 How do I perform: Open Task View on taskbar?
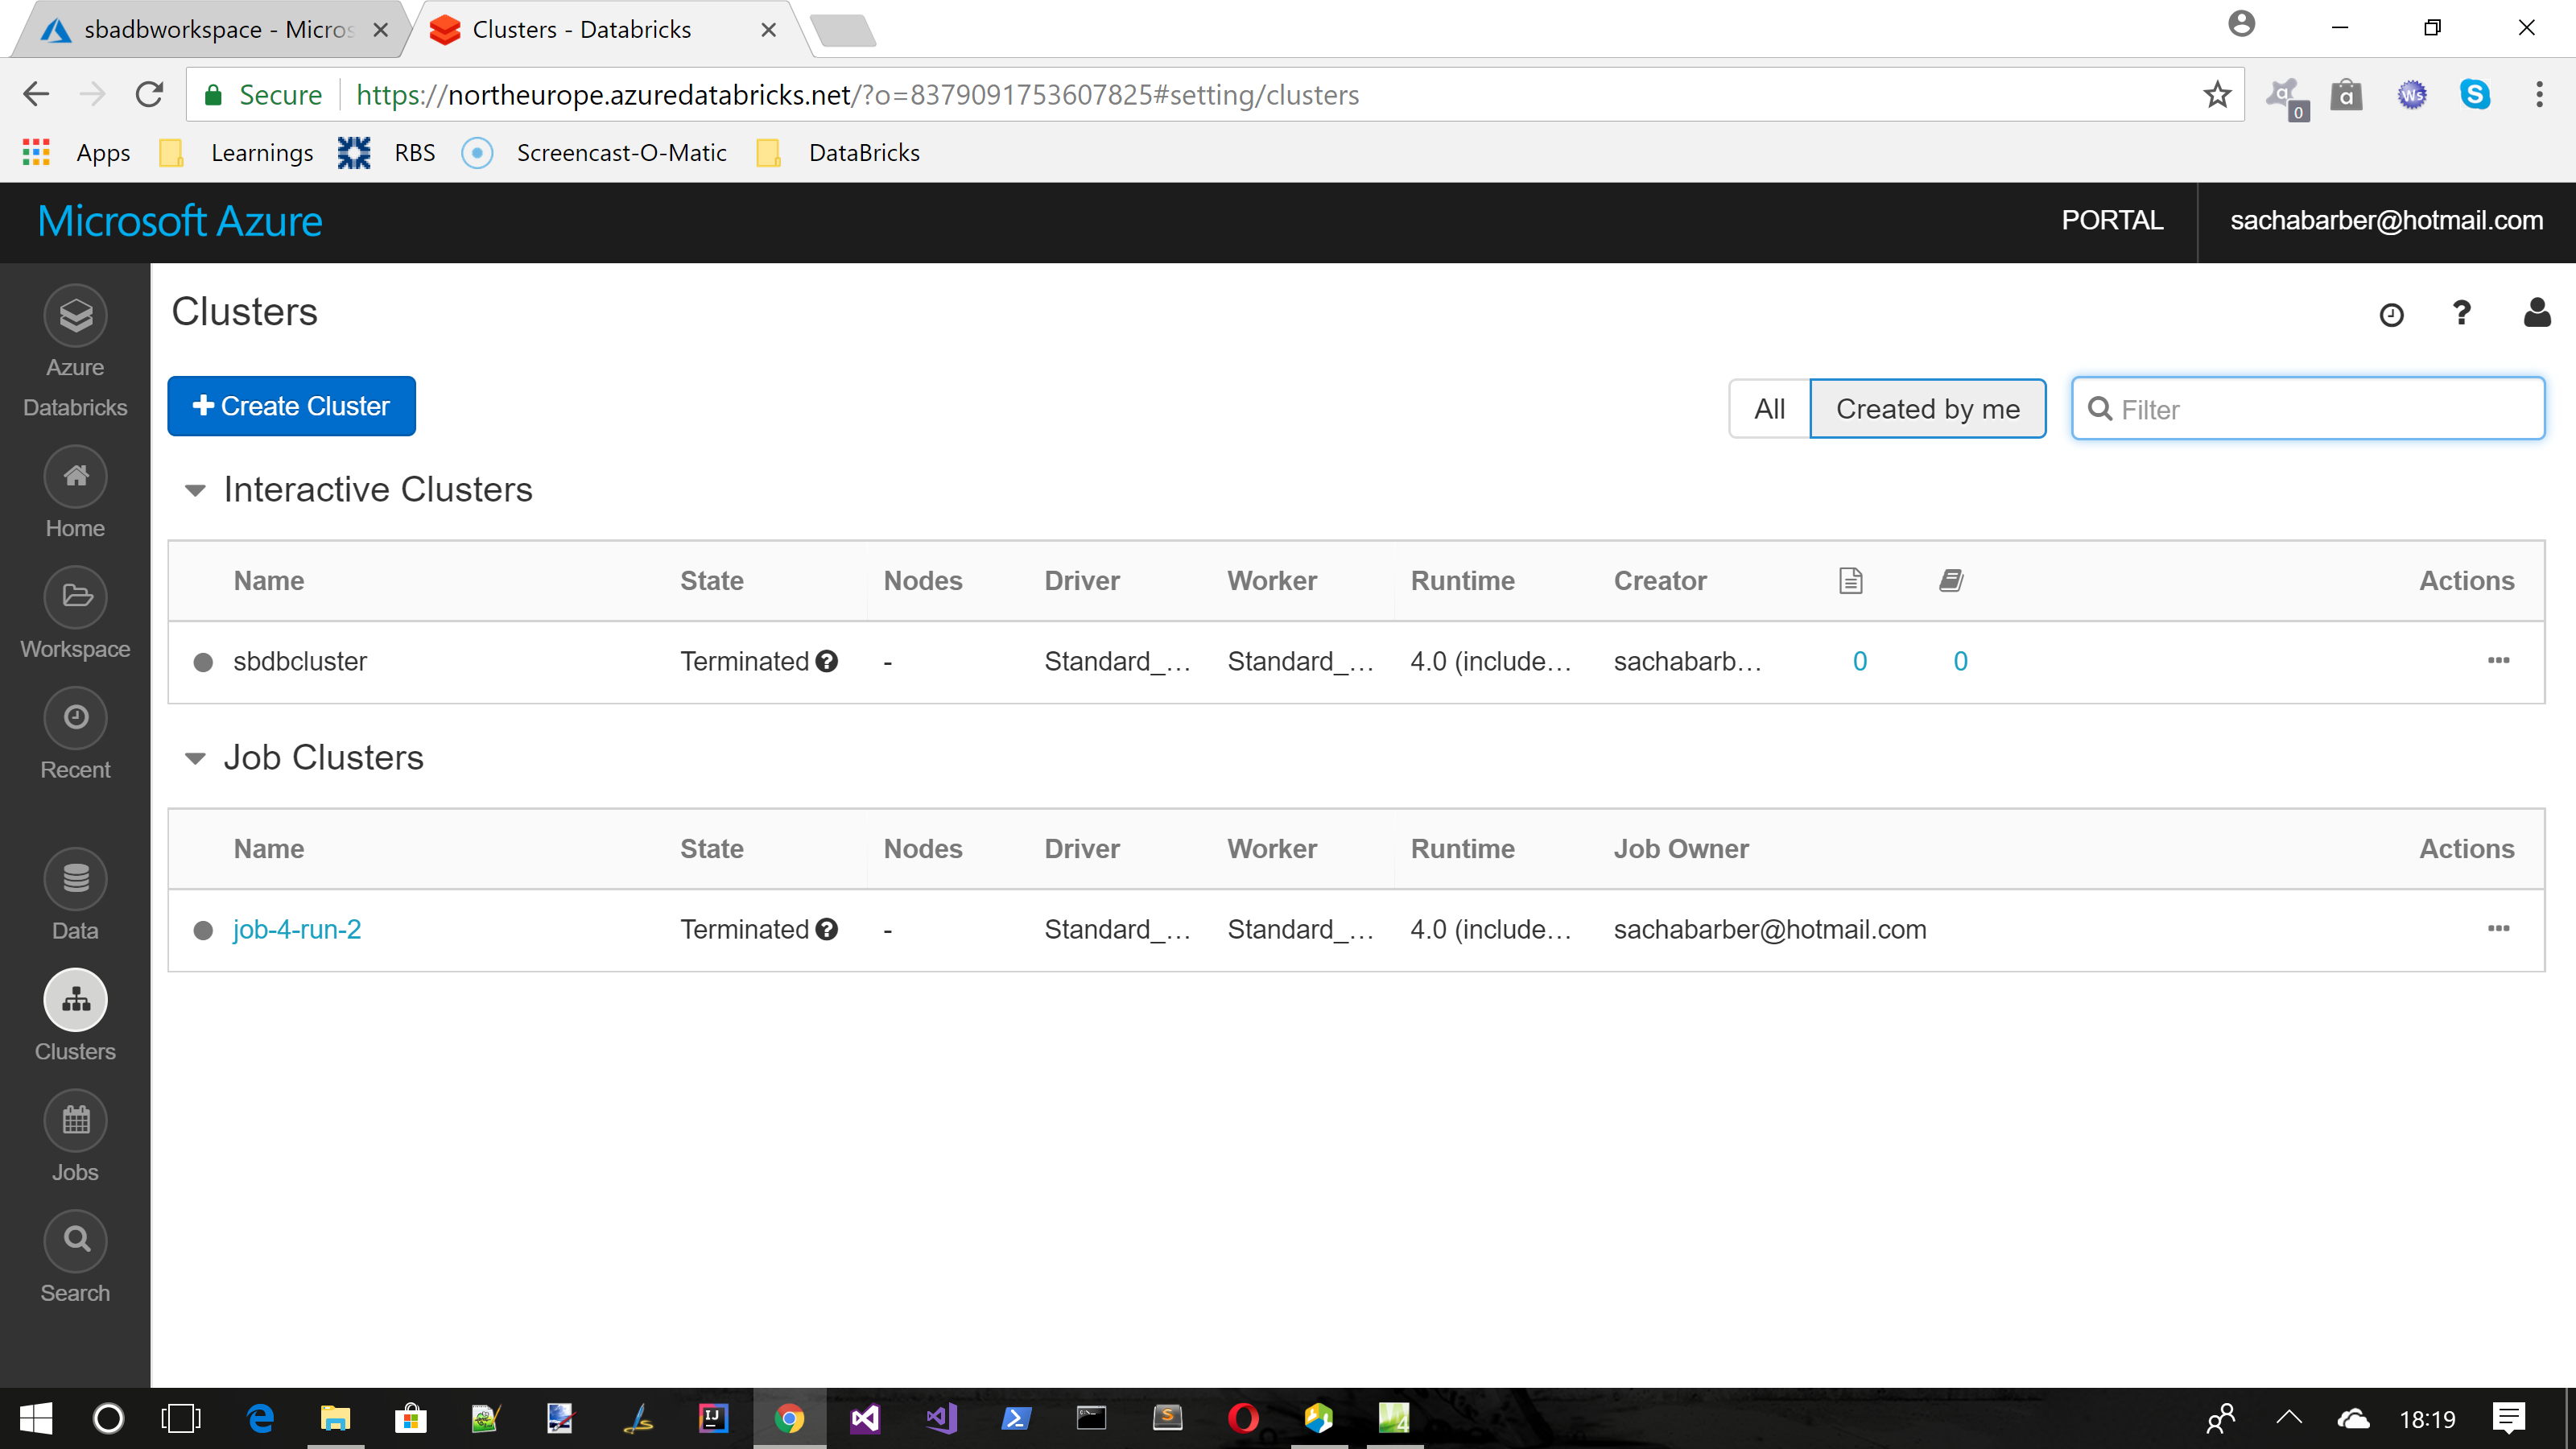point(181,1418)
